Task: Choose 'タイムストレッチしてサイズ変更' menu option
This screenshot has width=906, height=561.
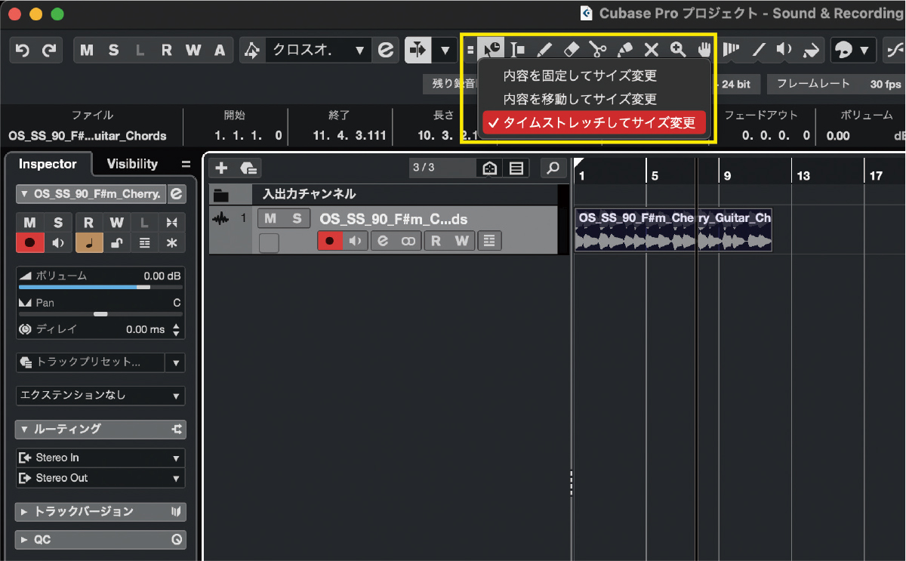Action: 595,122
